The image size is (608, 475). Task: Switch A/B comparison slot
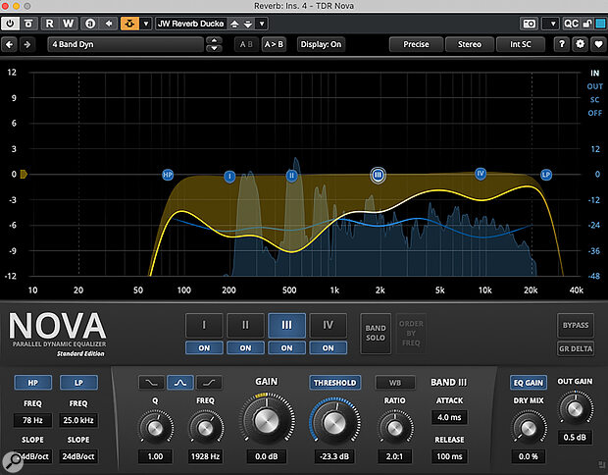pyautogui.click(x=246, y=44)
